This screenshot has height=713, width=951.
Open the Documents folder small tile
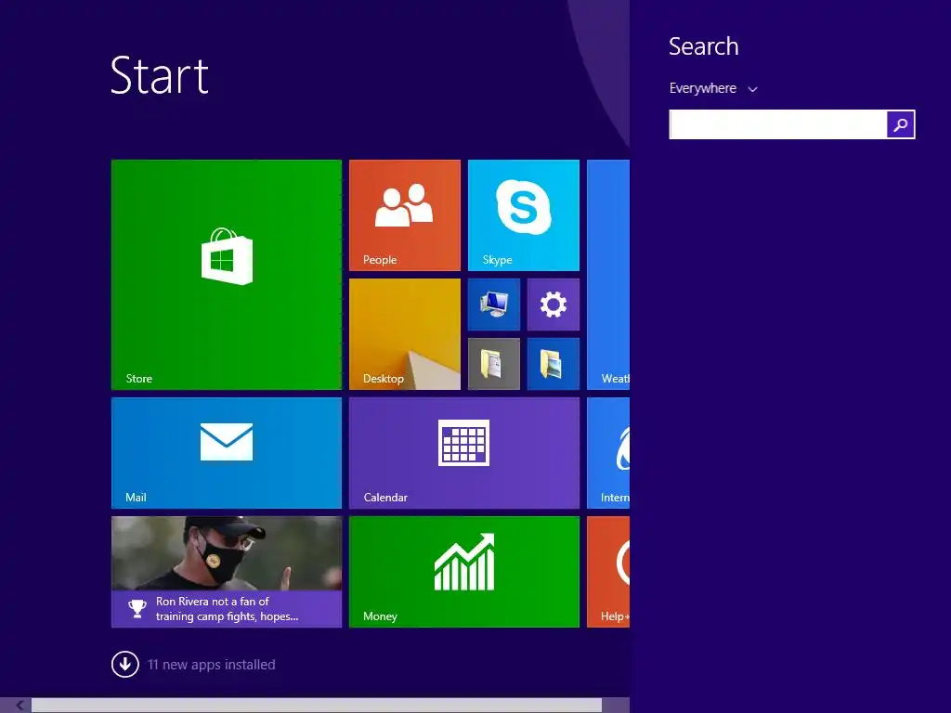494,364
